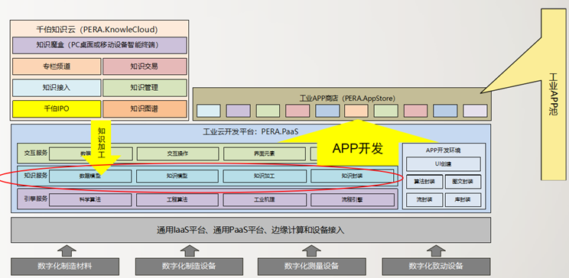Screen dimensions: 569x278
Task: Click the 工程算法 box
Action: point(177,199)
